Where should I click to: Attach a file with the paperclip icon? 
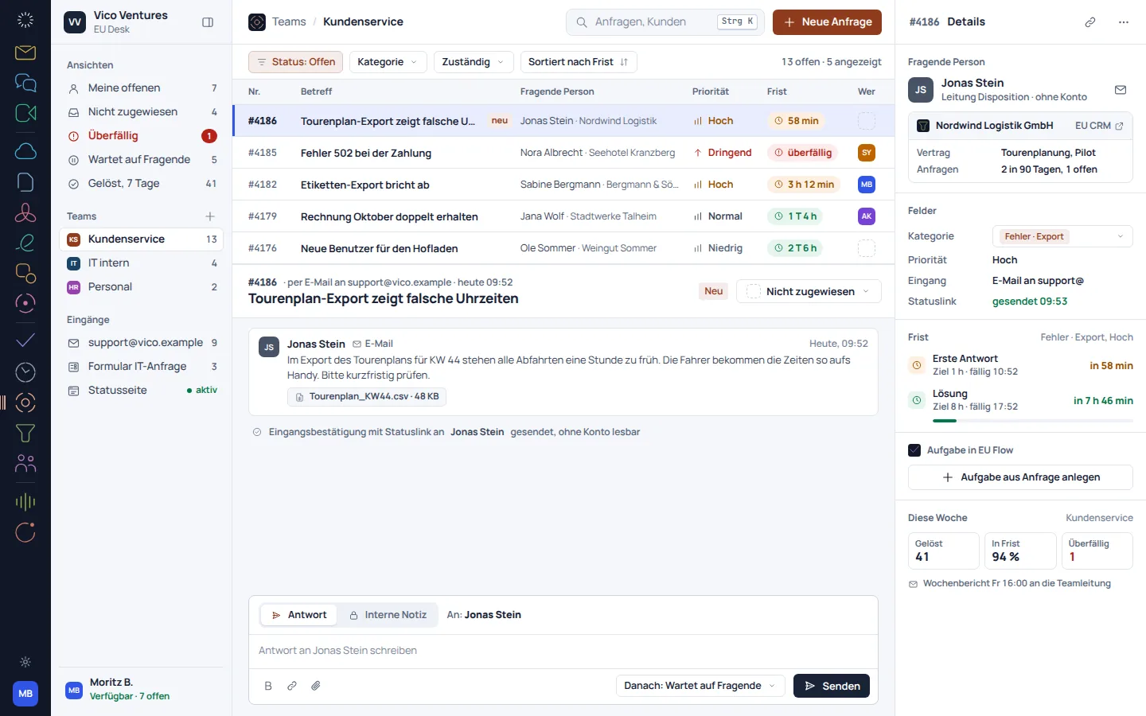pos(316,686)
